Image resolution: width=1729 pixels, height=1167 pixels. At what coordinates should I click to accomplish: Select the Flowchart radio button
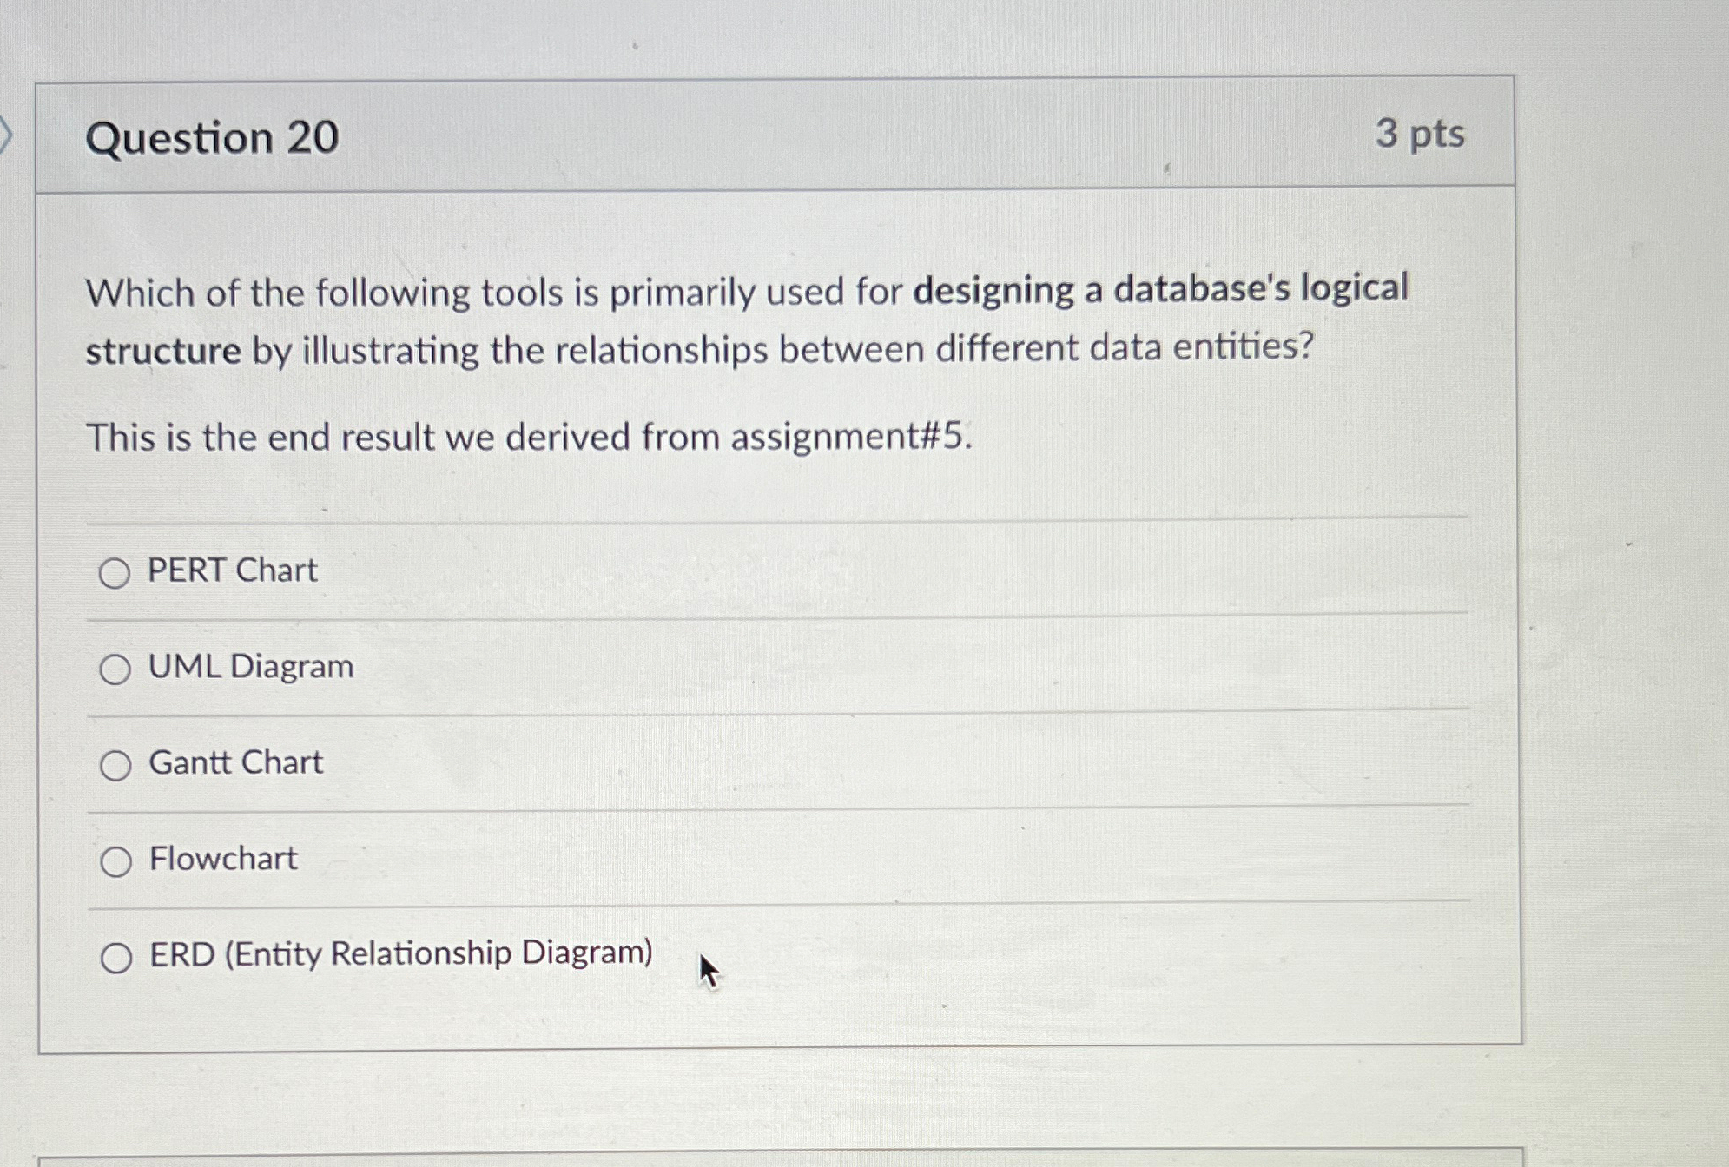point(115,861)
